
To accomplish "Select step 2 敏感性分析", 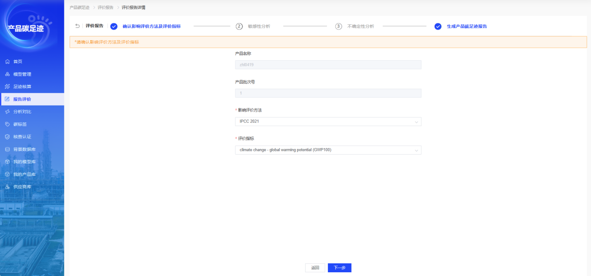I will coord(258,27).
